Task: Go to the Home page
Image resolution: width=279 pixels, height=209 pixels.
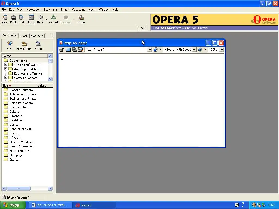Action: point(81,19)
